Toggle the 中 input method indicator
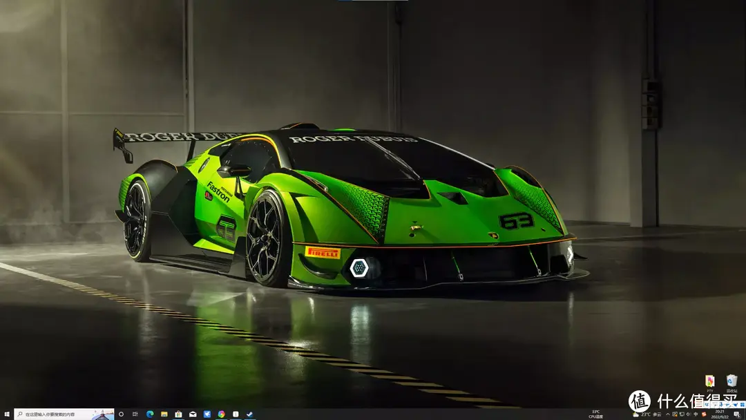 (x=696, y=414)
